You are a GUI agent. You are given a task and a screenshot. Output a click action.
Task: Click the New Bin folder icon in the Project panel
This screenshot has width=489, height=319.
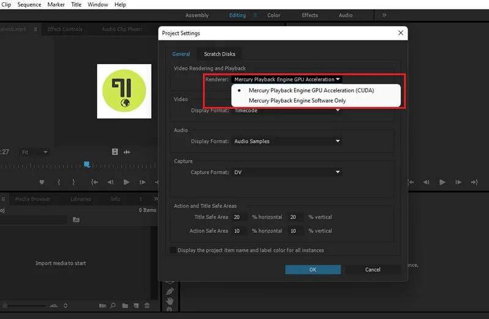pos(125,306)
